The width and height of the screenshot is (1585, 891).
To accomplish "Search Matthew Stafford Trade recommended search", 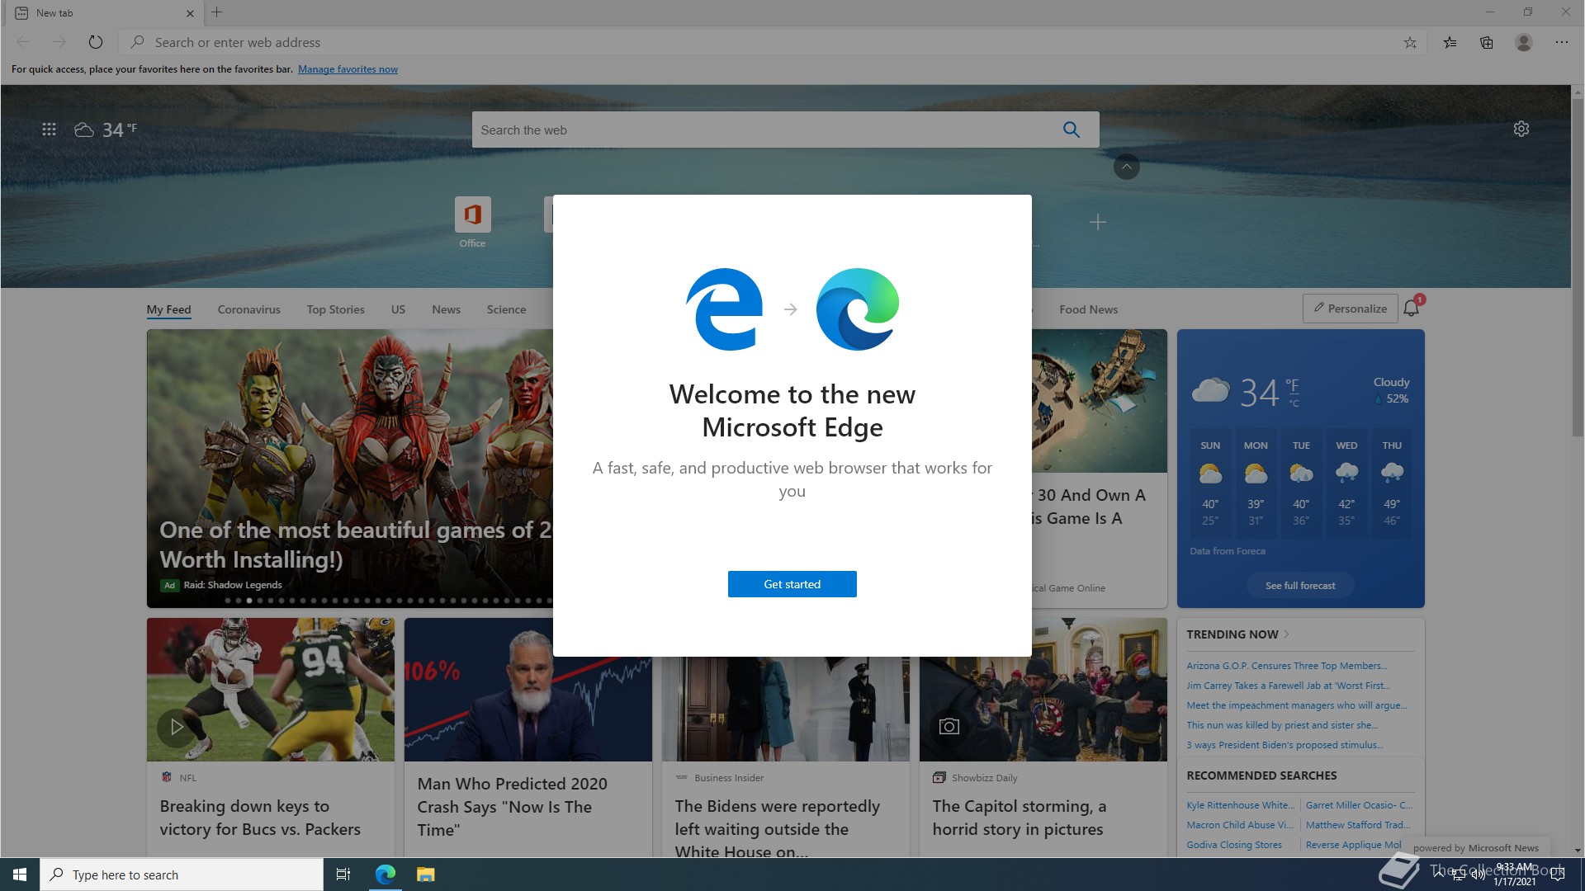I will pos(1358,825).
